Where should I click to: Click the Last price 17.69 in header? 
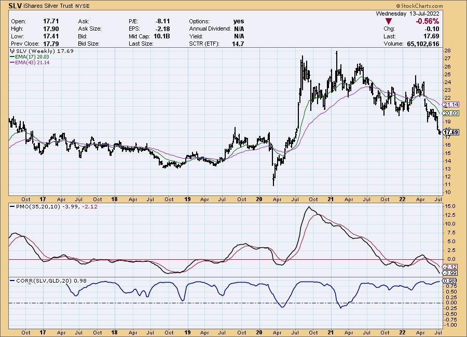431,36
